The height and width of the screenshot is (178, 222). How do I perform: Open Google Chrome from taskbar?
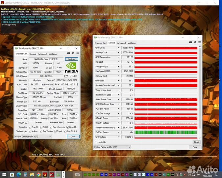point(38,174)
